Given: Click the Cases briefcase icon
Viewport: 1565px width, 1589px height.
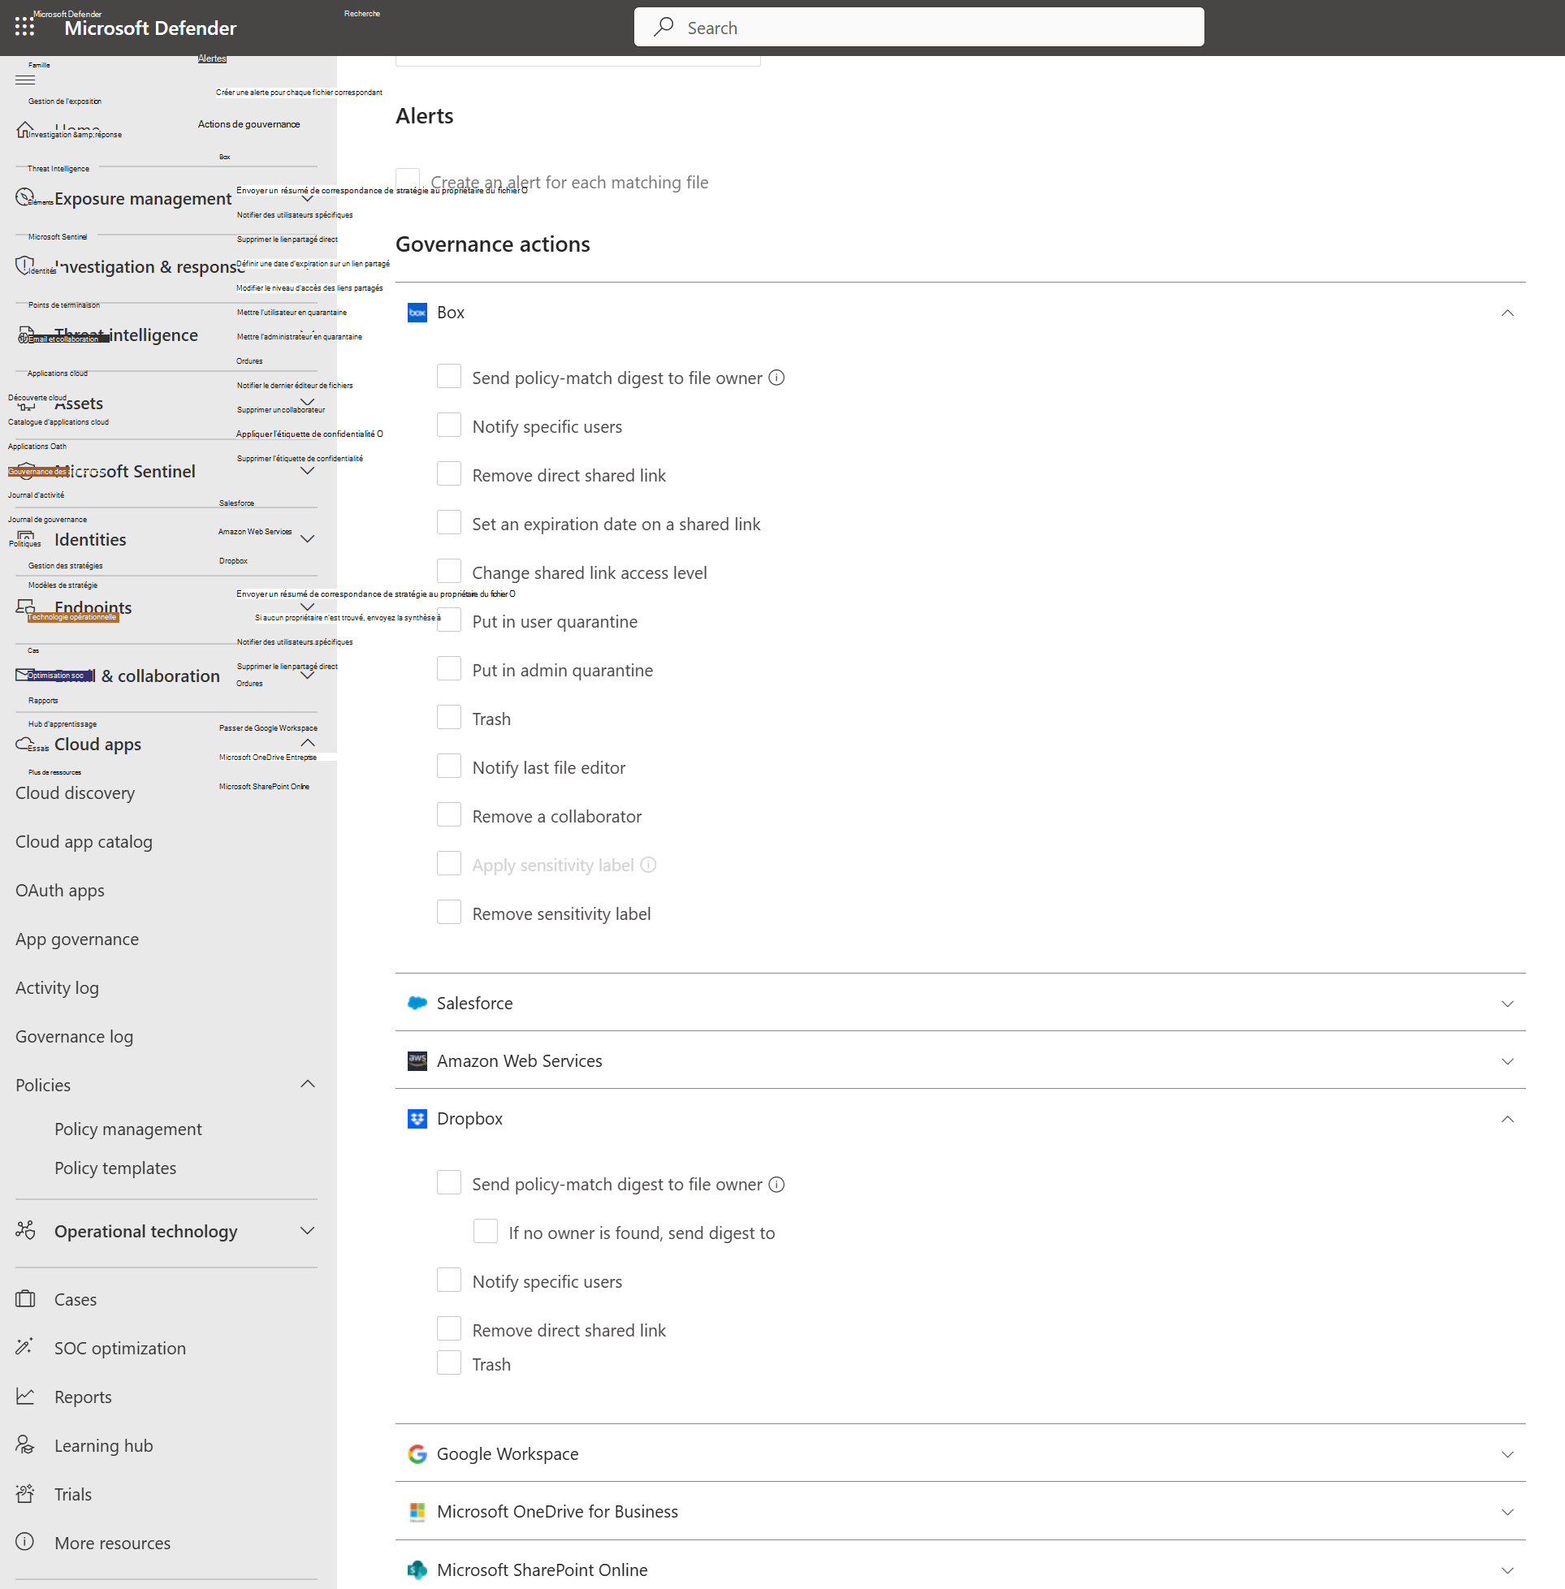Looking at the screenshot, I should coord(25,1299).
